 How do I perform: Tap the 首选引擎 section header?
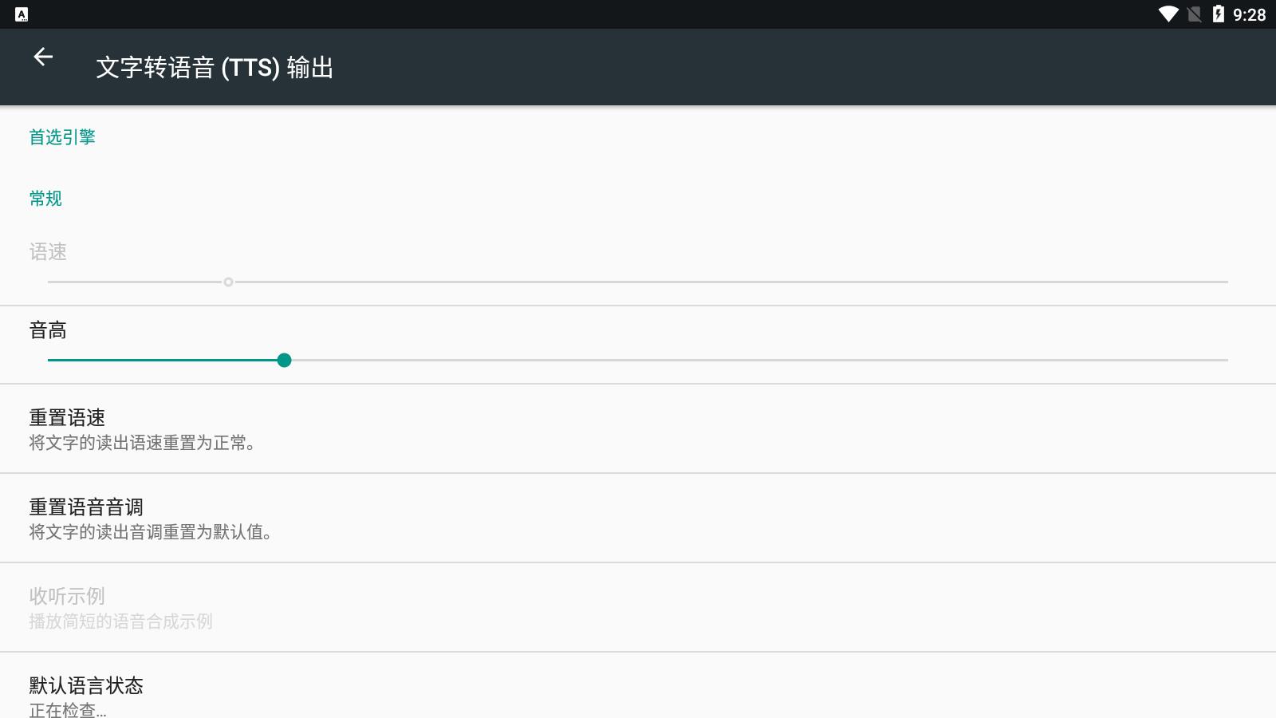click(x=62, y=137)
